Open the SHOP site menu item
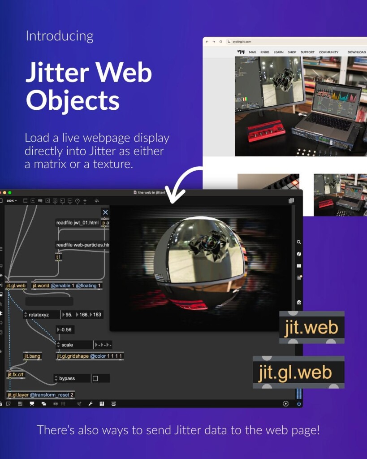 coord(292,52)
